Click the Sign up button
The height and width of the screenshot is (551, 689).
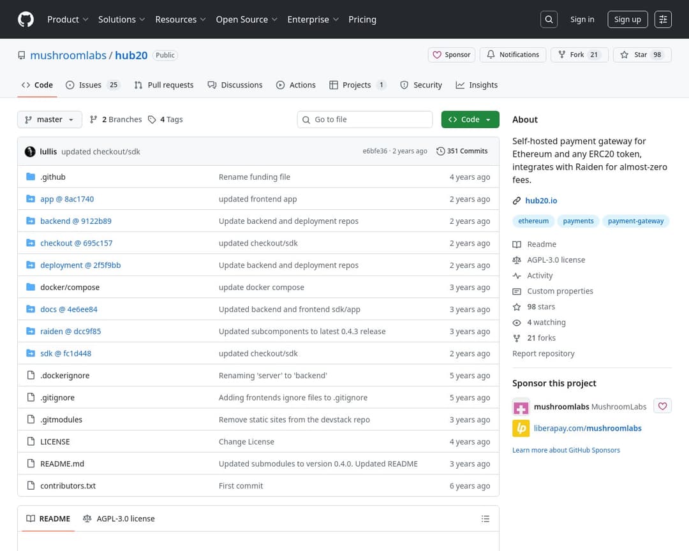pos(627,19)
